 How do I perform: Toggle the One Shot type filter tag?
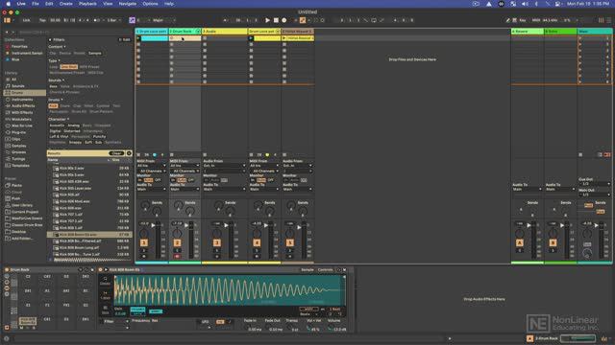coord(68,67)
